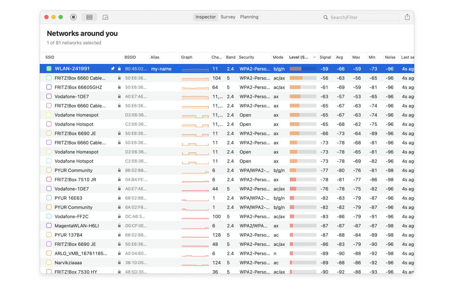This screenshot has height=284, width=454.
Task: Click lock icon beside PYUR 137B4
Action: pos(119,235)
